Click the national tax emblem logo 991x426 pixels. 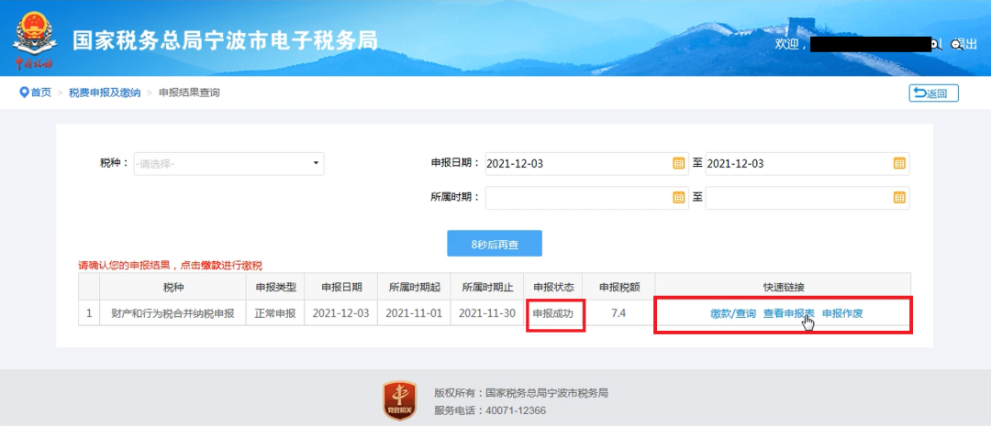(x=34, y=41)
